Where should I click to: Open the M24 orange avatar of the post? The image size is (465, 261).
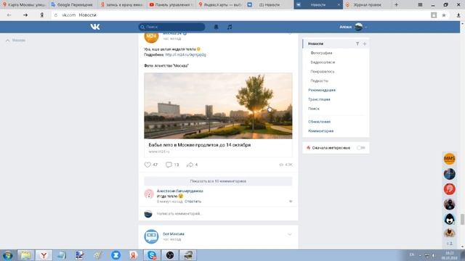click(x=151, y=37)
